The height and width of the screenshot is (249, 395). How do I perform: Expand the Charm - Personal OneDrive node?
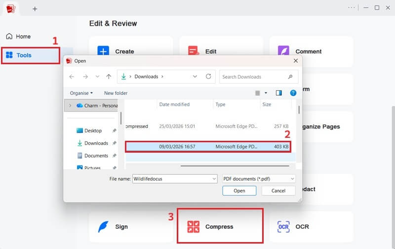tap(70, 105)
